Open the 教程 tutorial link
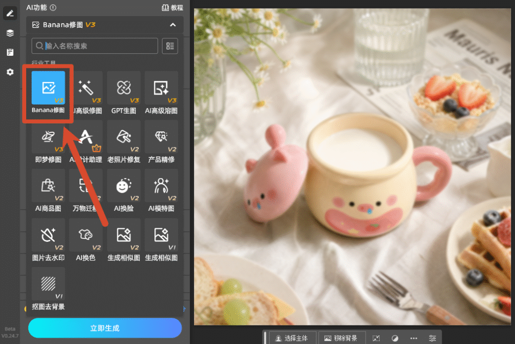This screenshot has height=344, width=515. [x=173, y=8]
